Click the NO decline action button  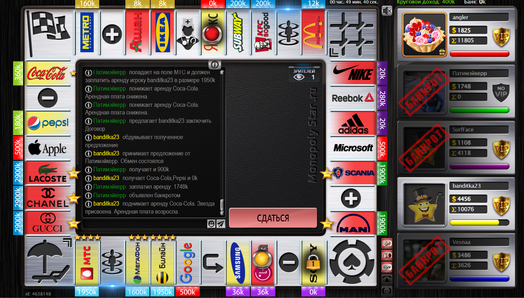387,291
